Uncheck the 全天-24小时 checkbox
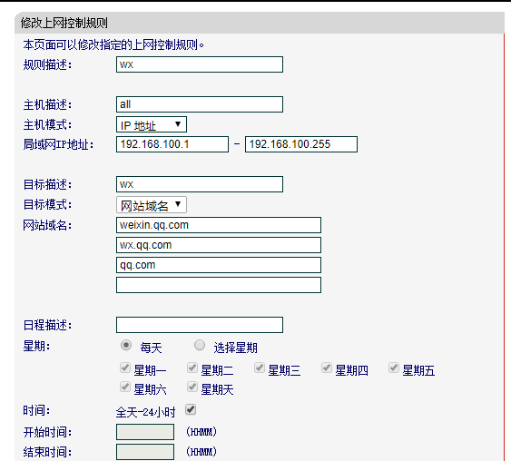 click(x=191, y=409)
